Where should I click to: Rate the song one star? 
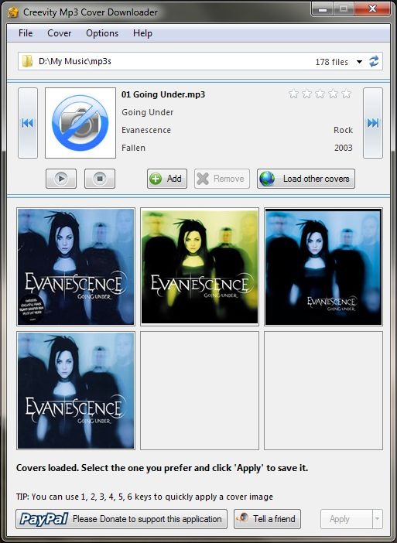point(293,94)
